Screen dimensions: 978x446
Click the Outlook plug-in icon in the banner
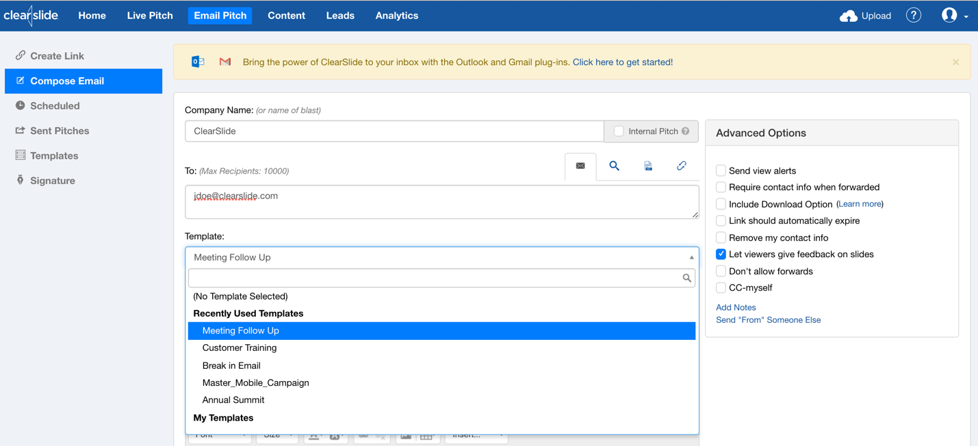coord(197,62)
